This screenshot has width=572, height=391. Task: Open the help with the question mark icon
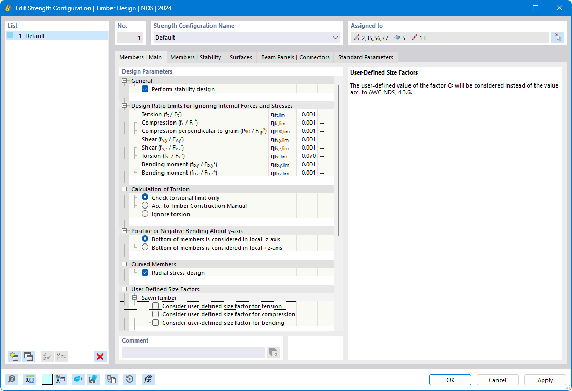11,379
